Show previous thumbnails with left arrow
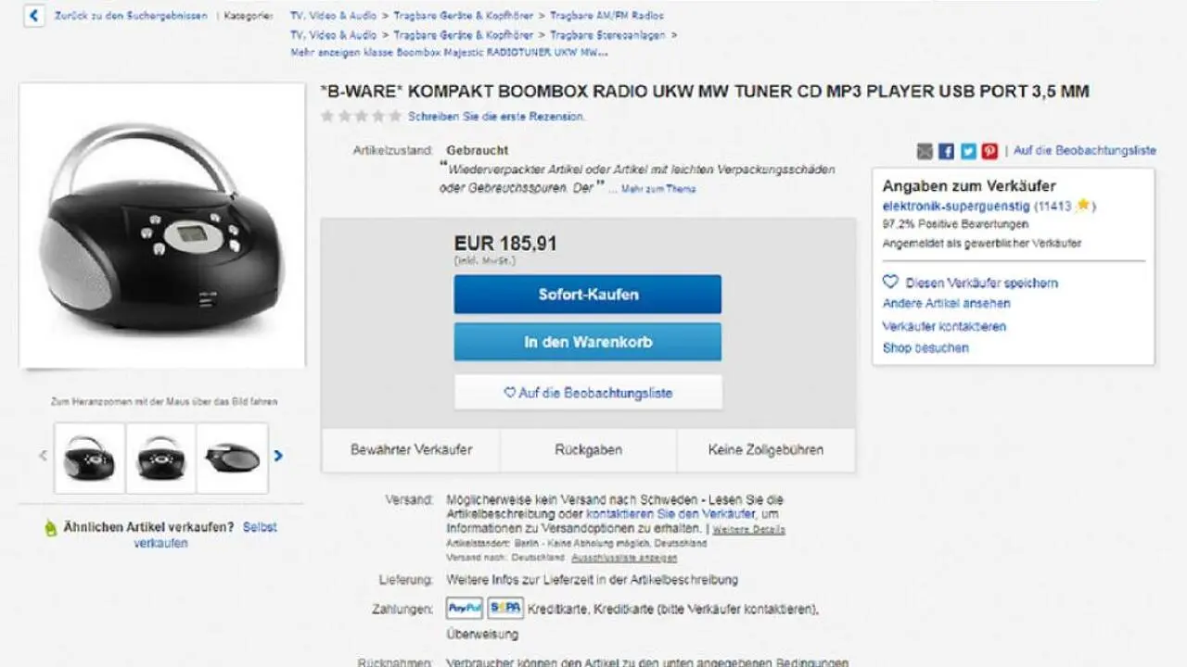The height and width of the screenshot is (667, 1187). 43,456
